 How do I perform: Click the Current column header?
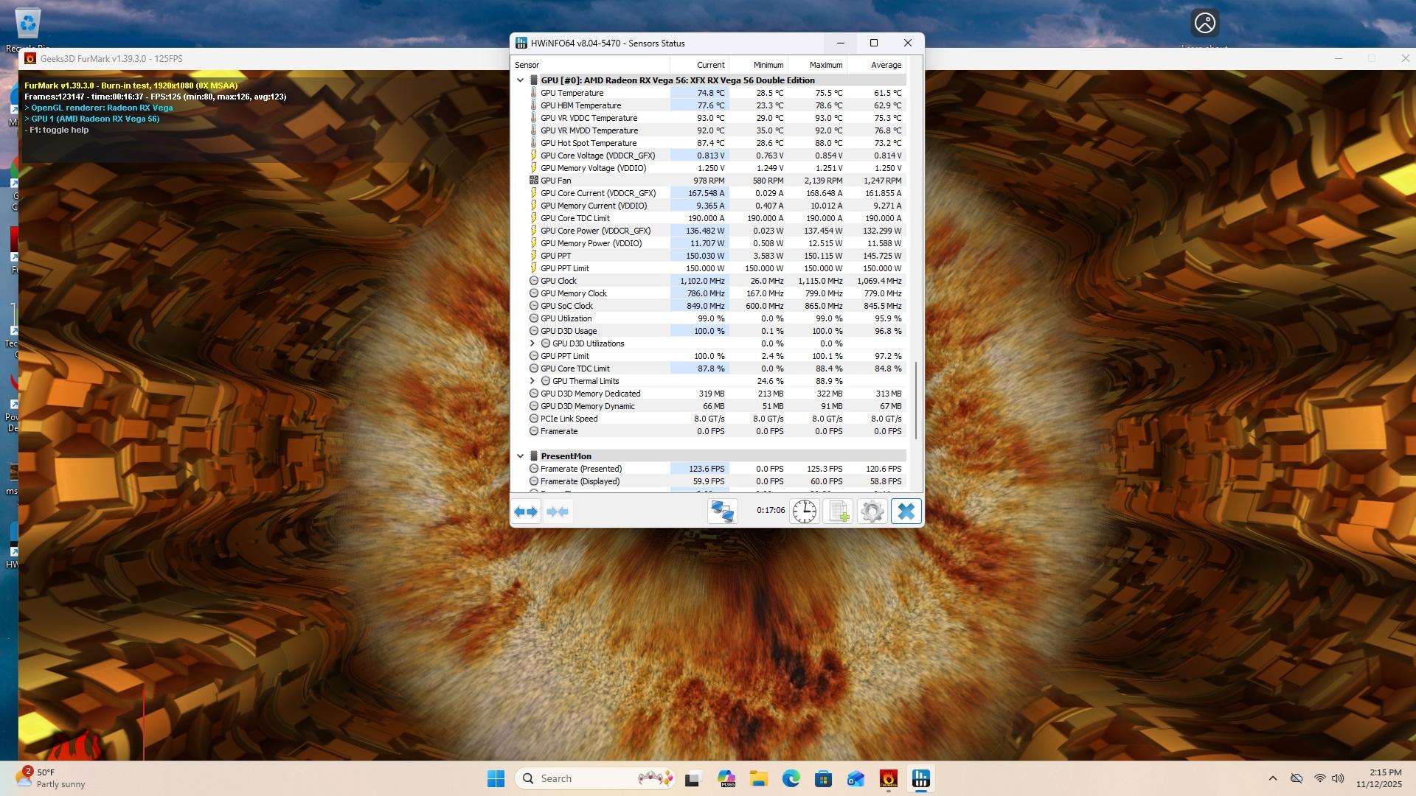pos(700,65)
